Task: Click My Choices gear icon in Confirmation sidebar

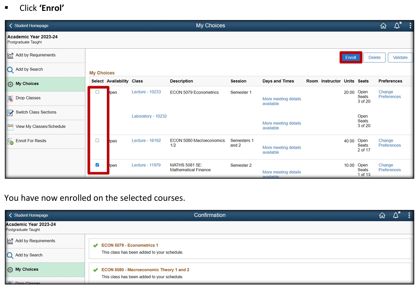Action: coord(10,270)
